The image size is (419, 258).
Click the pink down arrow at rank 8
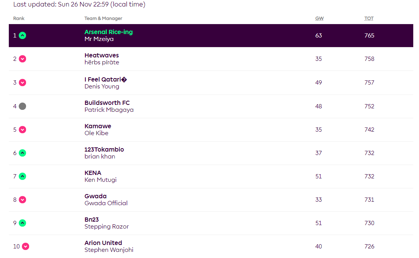(x=23, y=200)
